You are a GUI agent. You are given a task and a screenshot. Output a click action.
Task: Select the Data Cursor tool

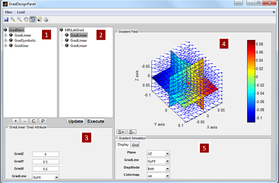39,20
